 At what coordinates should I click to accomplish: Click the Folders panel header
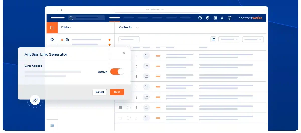66,27
